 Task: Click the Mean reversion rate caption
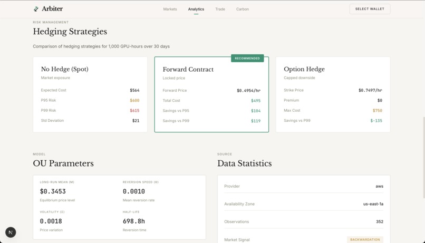tap(139, 200)
